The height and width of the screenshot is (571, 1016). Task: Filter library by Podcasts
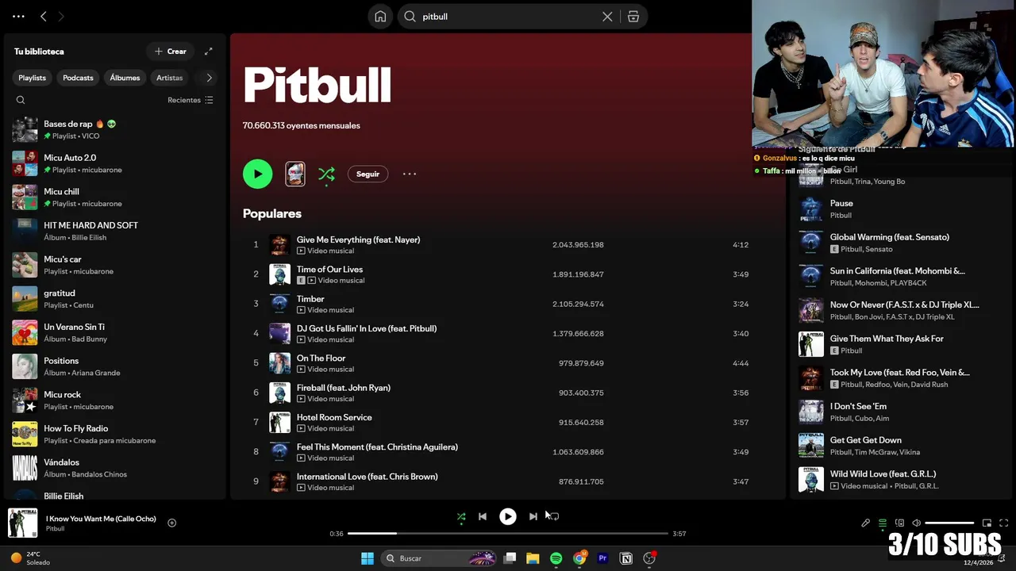click(x=78, y=78)
